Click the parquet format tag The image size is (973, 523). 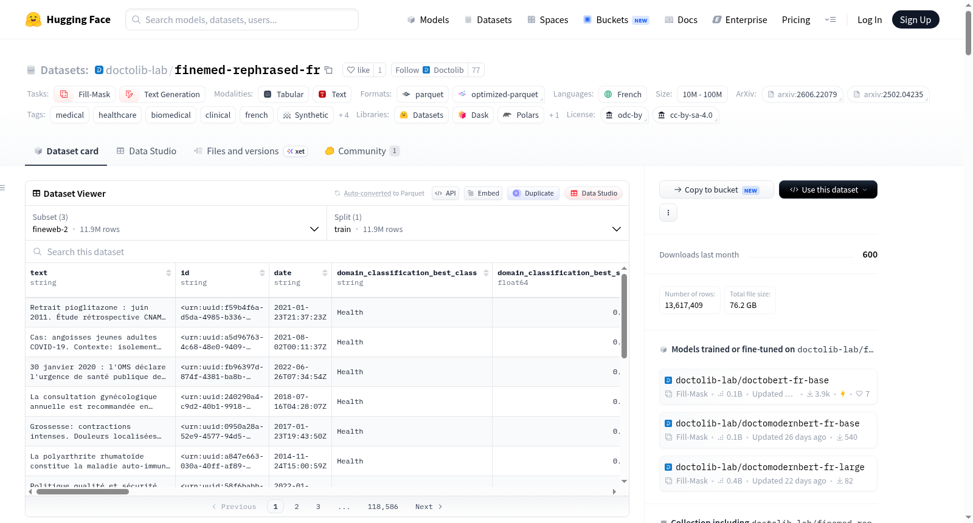click(423, 94)
